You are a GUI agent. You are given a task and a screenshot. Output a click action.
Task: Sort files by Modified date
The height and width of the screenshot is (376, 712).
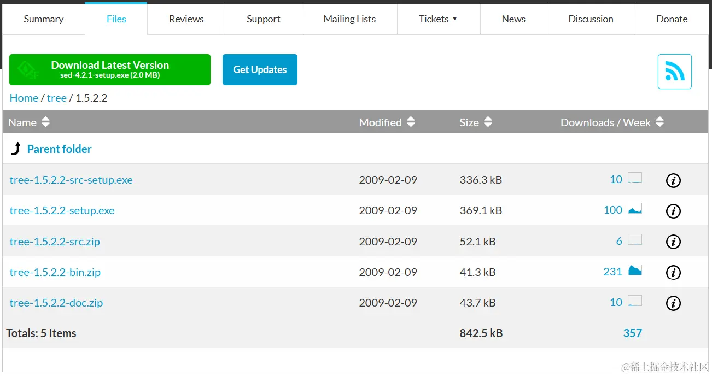(411, 122)
